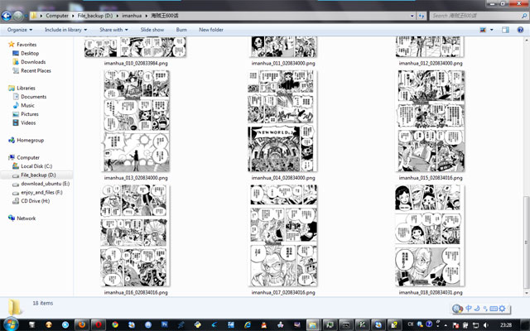The height and width of the screenshot is (331, 530).
Task: Launch Google Chrome from the taskbar
Action: click(115, 324)
